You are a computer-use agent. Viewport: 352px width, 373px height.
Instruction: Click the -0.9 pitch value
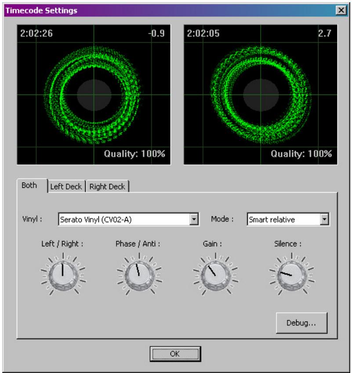coord(156,33)
